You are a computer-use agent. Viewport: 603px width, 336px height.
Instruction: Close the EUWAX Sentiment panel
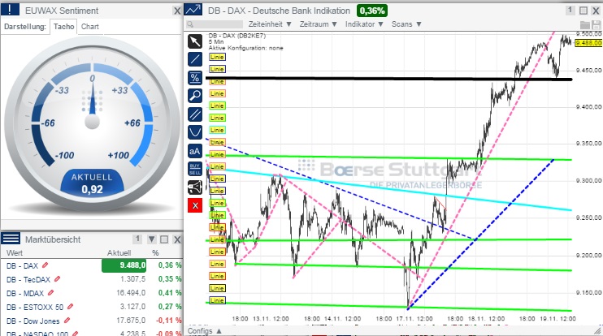point(177,11)
